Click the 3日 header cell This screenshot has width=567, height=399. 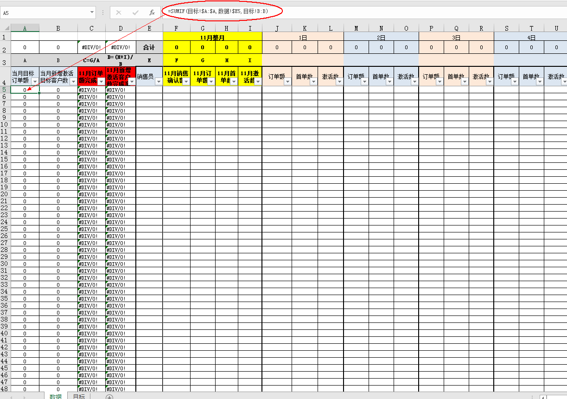[x=456, y=37]
